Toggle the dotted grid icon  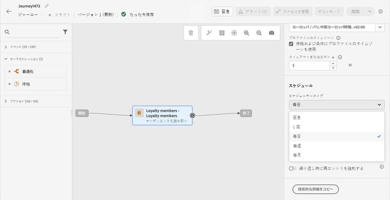[x=222, y=33]
